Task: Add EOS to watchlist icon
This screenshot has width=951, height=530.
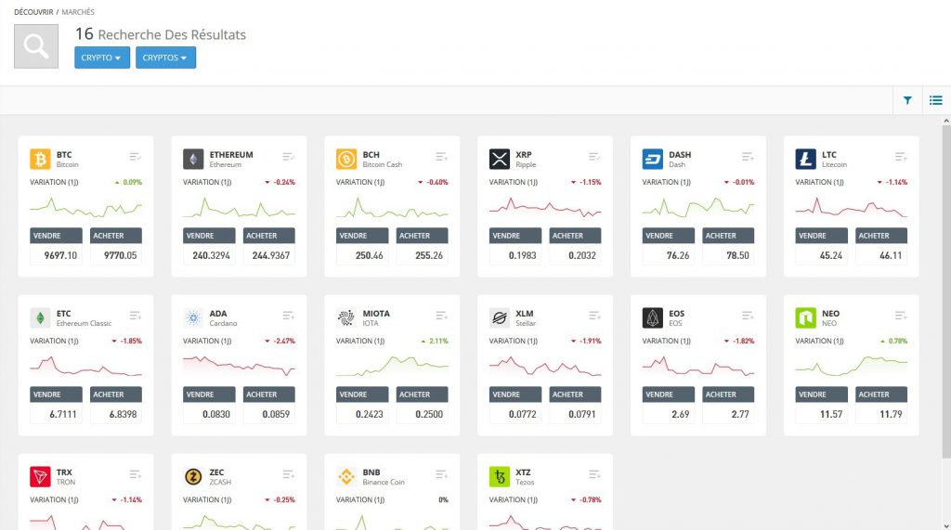Action: coord(748,316)
